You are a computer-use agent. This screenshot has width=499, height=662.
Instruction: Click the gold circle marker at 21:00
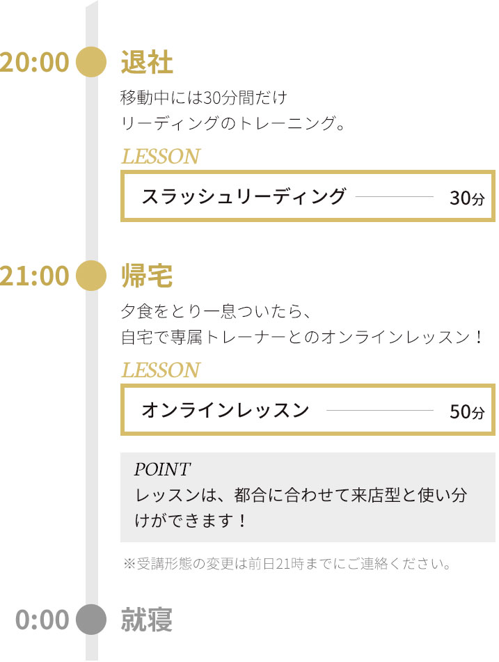[91, 275]
